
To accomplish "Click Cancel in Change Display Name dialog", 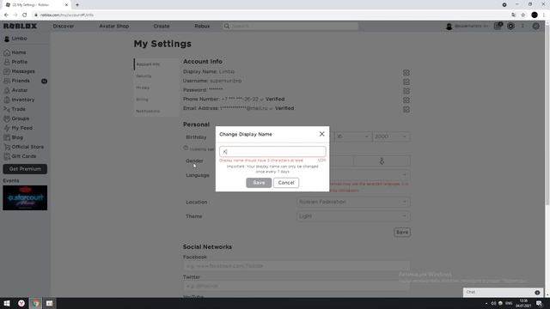I will click(286, 183).
